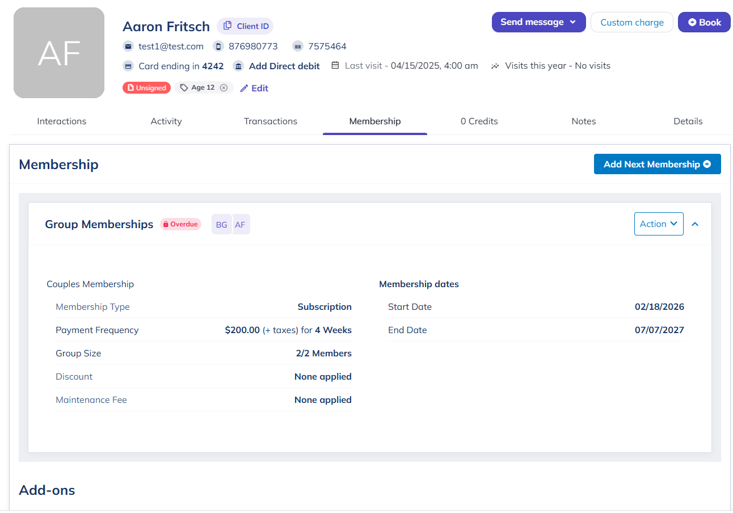The height and width of the screenshot is (513, 733).
Task: Click the Couples Membership label
Action: pyautogui.click(x=90, y=284)
